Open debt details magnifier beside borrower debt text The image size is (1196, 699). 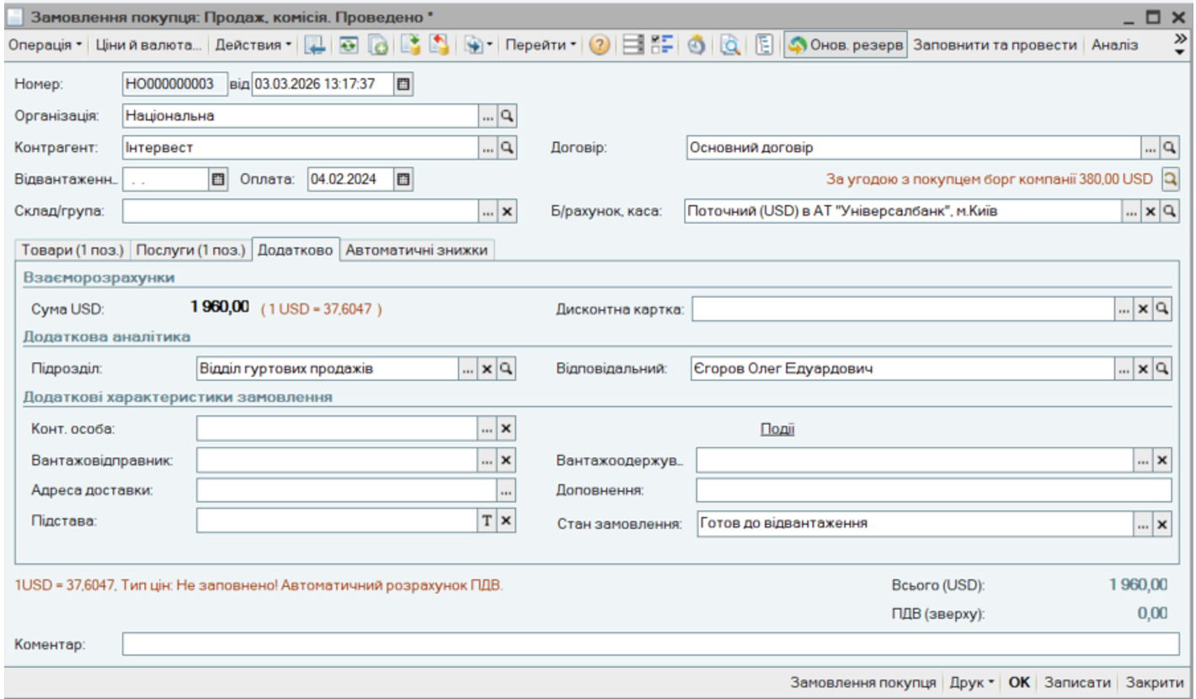(x=1169, y=178)
